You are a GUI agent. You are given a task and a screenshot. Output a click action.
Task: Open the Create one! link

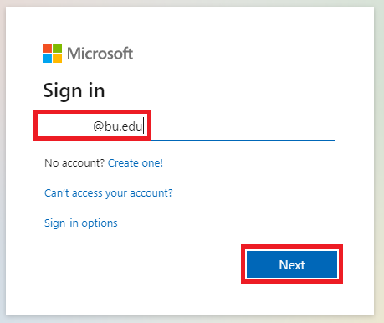pyautogui.click(x=136, y=163)
